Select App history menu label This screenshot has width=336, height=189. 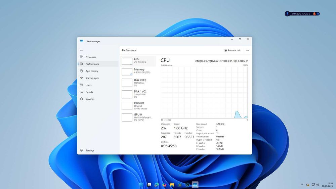point(92,71)
